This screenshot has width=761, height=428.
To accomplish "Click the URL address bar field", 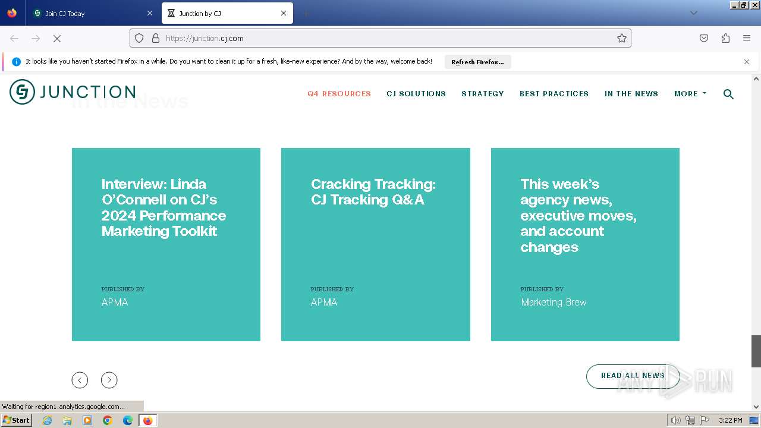I will [380, 38].
